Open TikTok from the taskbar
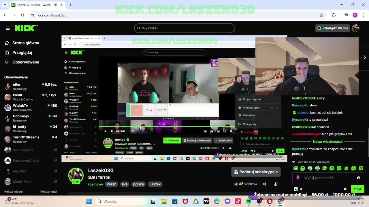Image resolution: width=369 pixels, height=207 pixels. pyautogui.click(x=238, y=201)
